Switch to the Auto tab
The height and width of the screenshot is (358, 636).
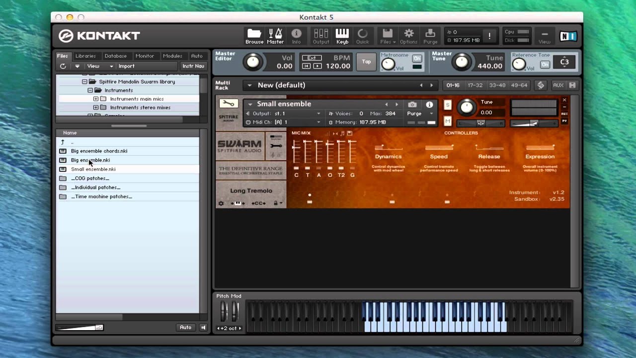click(x=197, y=56)
